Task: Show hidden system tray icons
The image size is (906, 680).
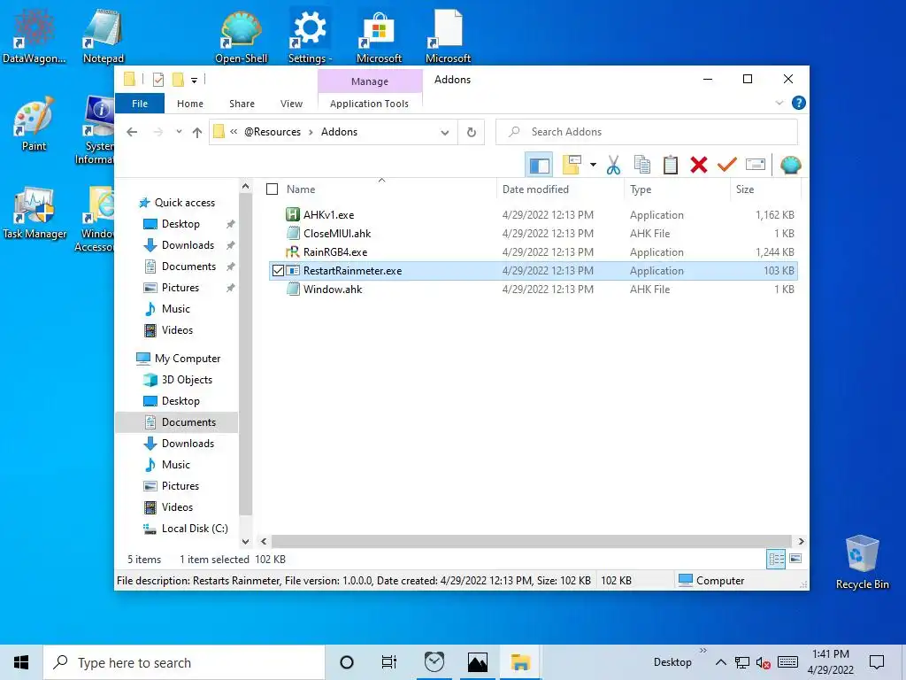Action: (x=720, y=662)
